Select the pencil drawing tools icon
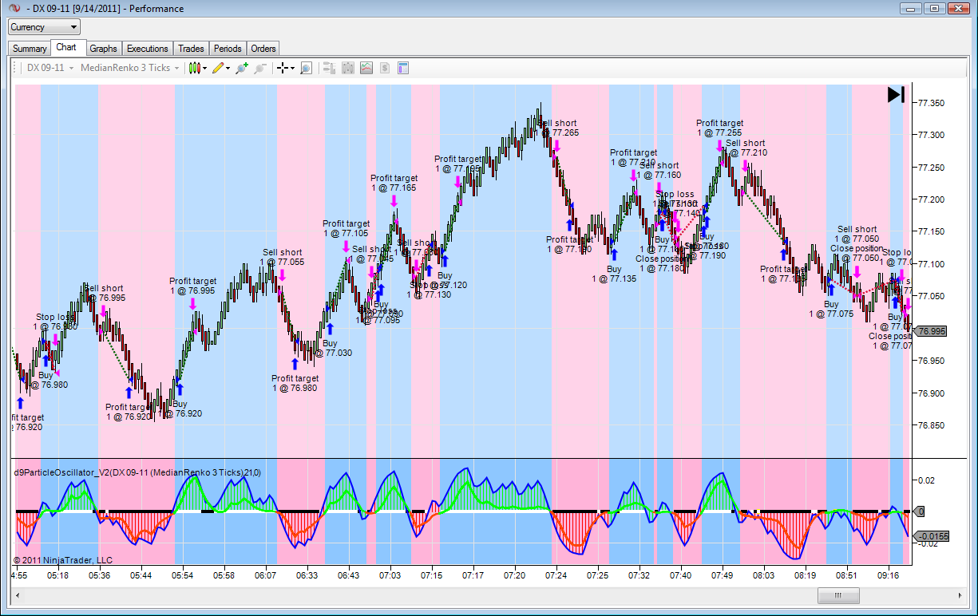The image size is (978, 616). click(218, 68)
